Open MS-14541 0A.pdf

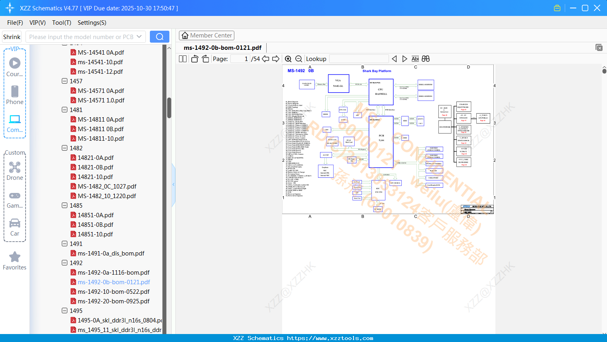click(101, 52)
